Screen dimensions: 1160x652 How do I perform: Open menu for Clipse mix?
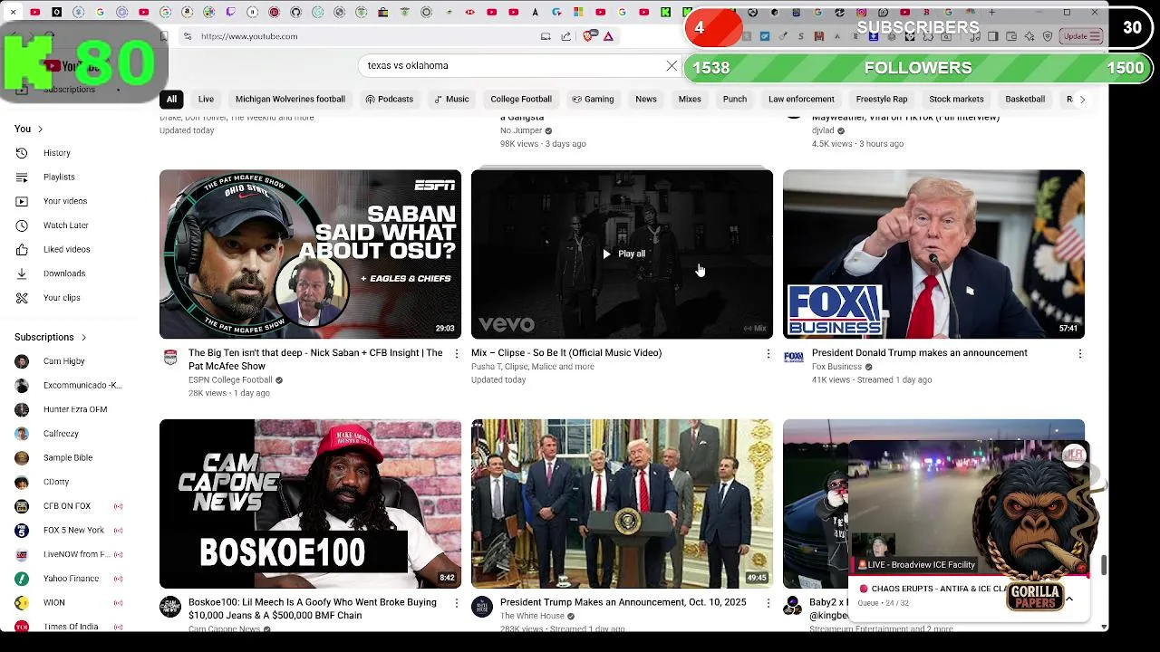[x=768, y=354]
